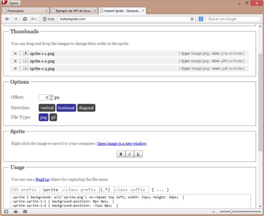Open Opera Turbo icon in status bar
Viewport: 264px width, 216px height.
25,212
